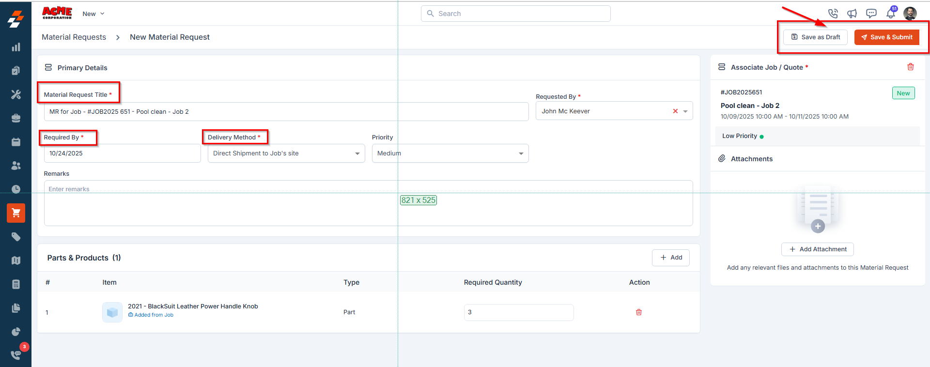Click Add Attachment button
The height and width of the screenshot is (367, 930).
point(817,249)
